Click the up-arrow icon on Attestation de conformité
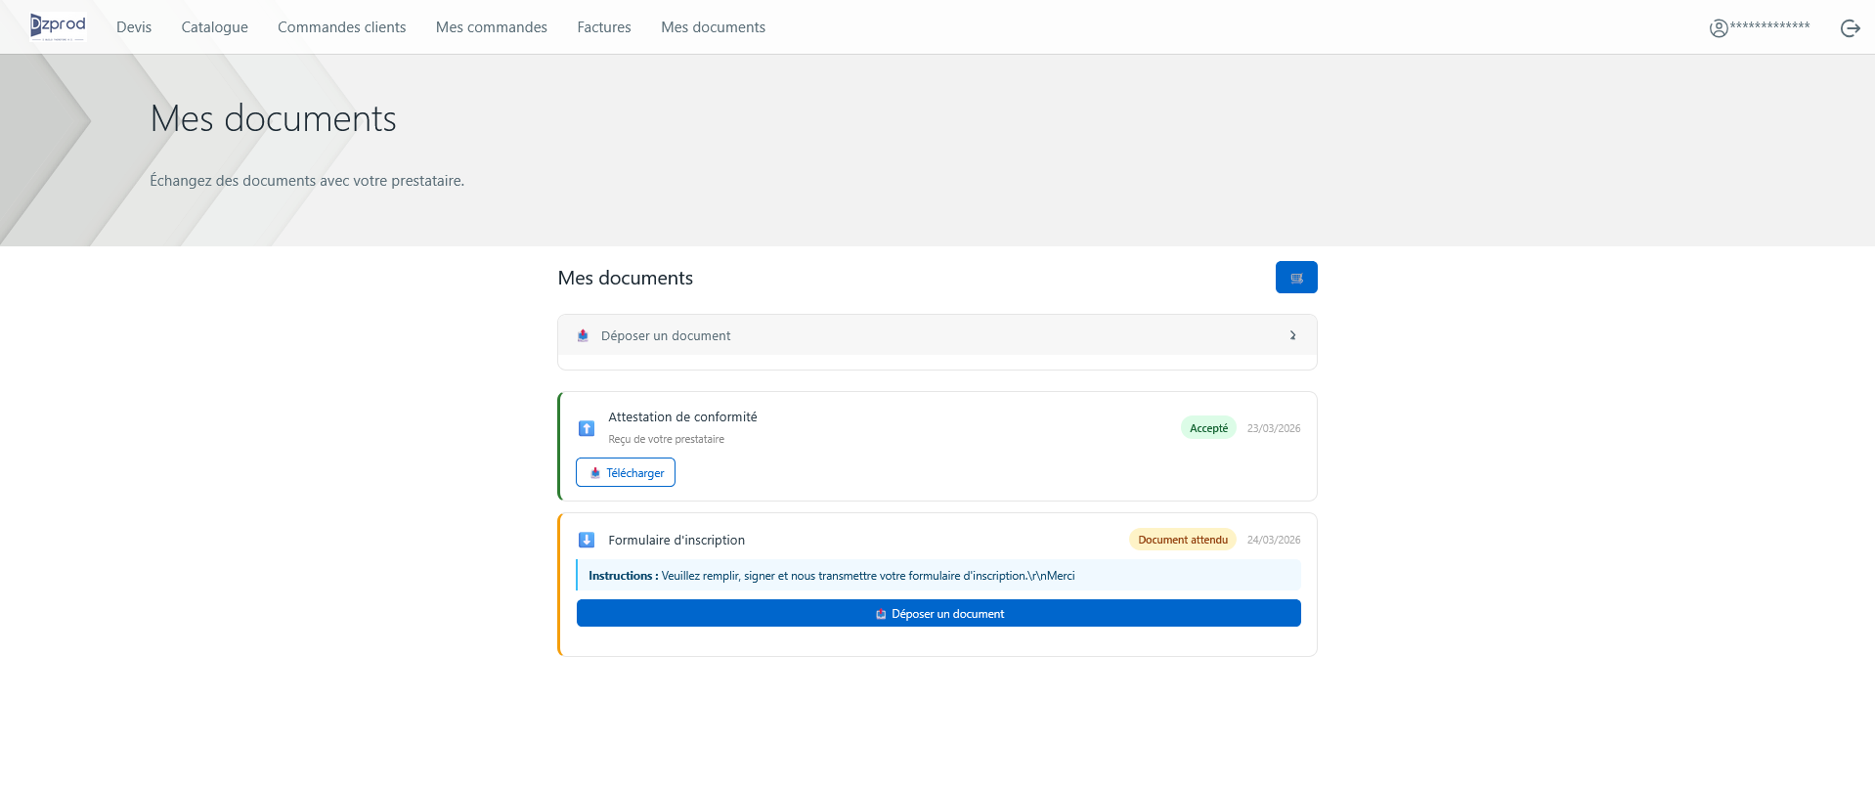 coord(587,428)
